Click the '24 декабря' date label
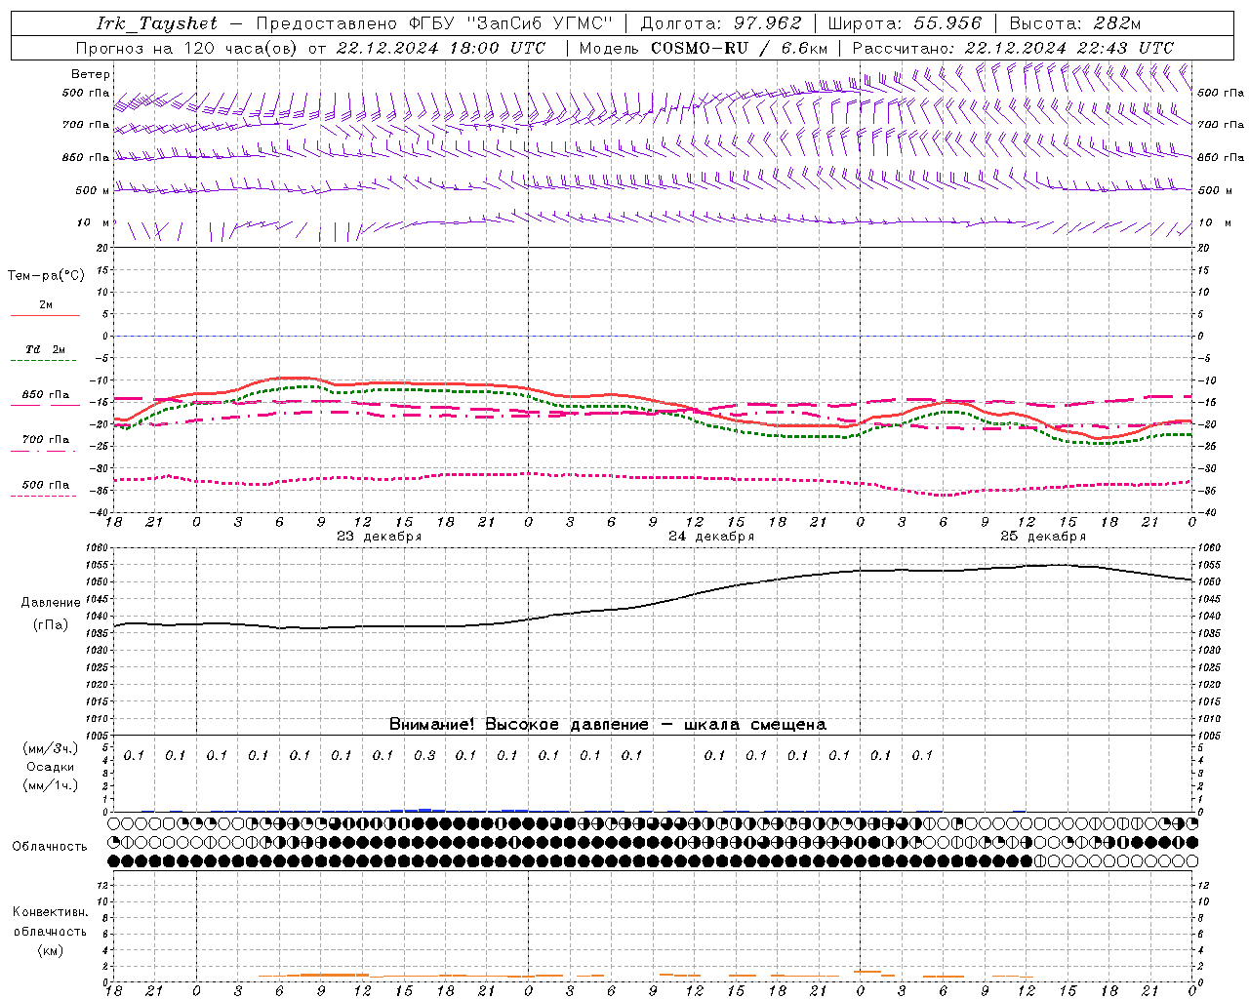 pyautogui.click(x=711, y=537)
